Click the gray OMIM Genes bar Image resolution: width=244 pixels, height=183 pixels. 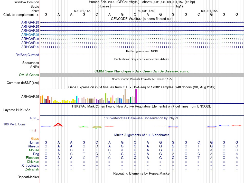click(x=142, y=75)
